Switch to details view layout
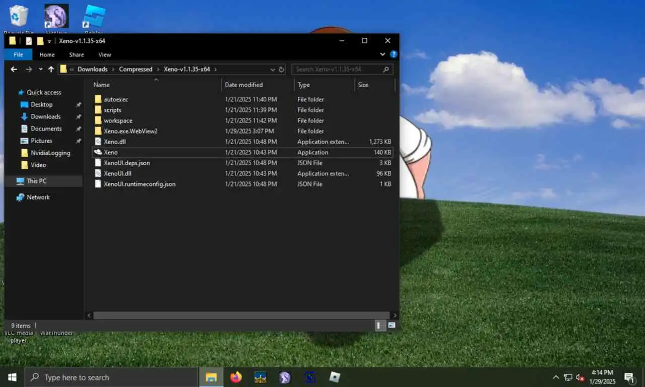Image resolution: width=645 pixels, height=387 pixels. (380, 326)
